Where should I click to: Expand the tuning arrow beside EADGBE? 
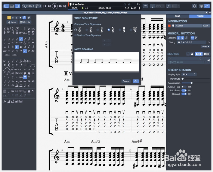(x=209, y=42)
